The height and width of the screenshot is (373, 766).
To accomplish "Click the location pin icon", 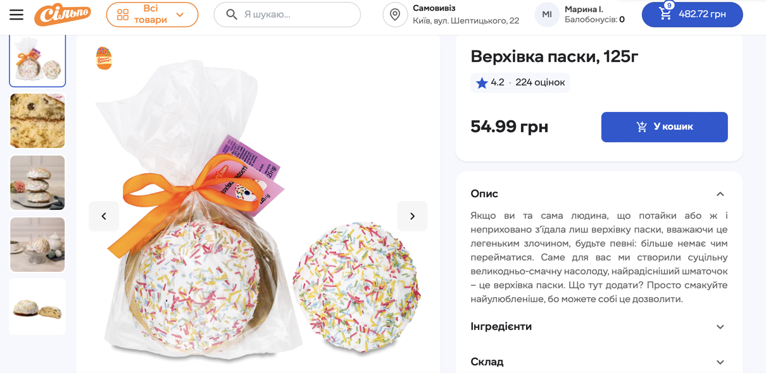I will click(x=395, y=15).
